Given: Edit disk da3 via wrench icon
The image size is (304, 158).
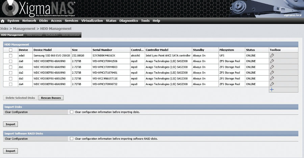Looking at the screenshot, I should pos(272,78).
